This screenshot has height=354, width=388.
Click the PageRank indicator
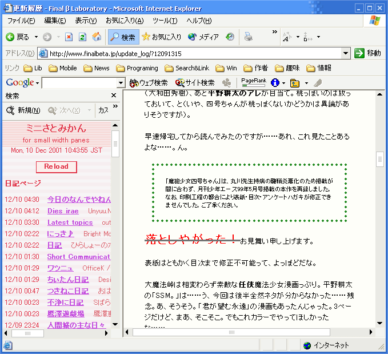254,82
